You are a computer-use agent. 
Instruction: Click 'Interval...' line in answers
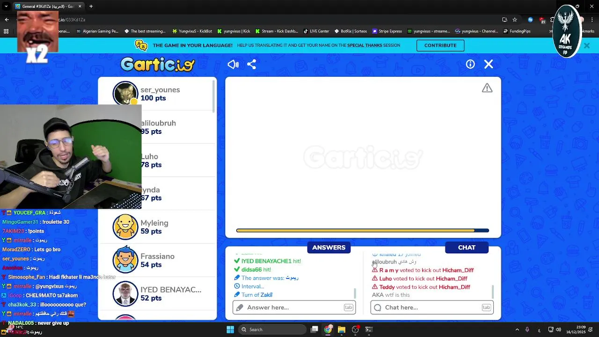249,286
